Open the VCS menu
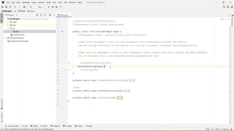 tap(65, 3)
